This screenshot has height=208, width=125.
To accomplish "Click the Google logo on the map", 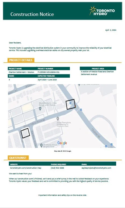I will [62, 143].
